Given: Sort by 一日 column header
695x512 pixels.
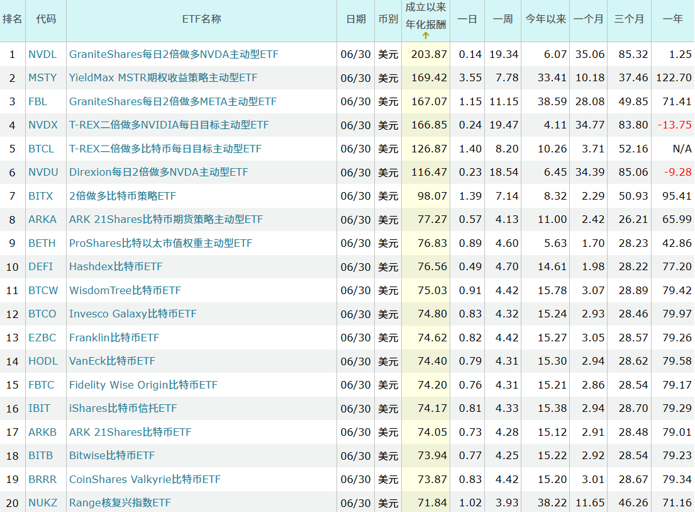Looking at the screenshot, I should pyautogui.click(x=467, y=19).
